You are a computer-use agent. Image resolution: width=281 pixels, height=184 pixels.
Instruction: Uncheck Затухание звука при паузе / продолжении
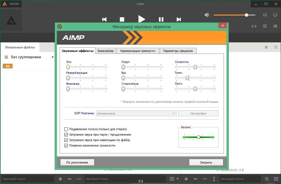point(66,135)
